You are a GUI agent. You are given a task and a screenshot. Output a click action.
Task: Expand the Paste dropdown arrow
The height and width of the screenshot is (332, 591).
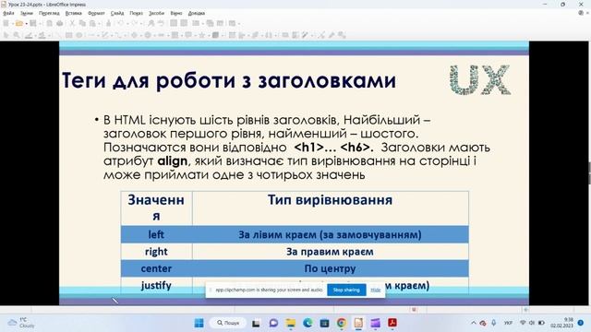99,24
